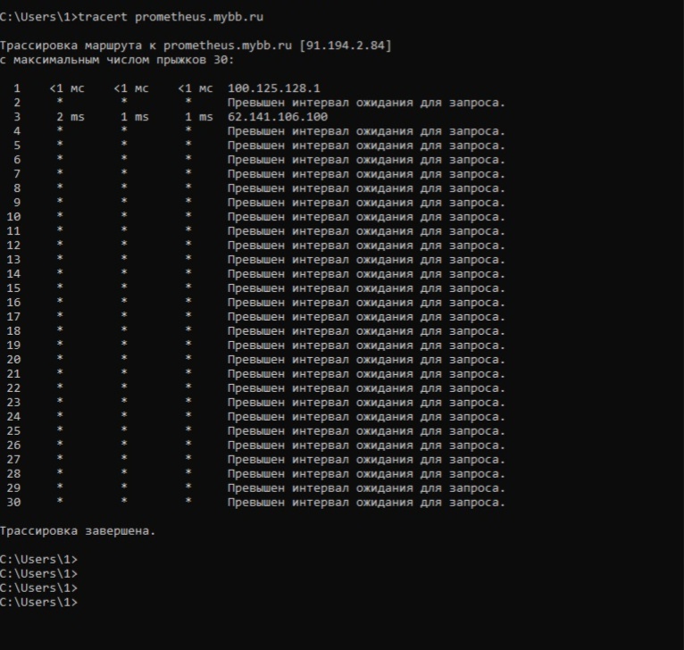Click the first C:\Users\1> prompt after trace
Screen dimensions: 684x650
38,560
